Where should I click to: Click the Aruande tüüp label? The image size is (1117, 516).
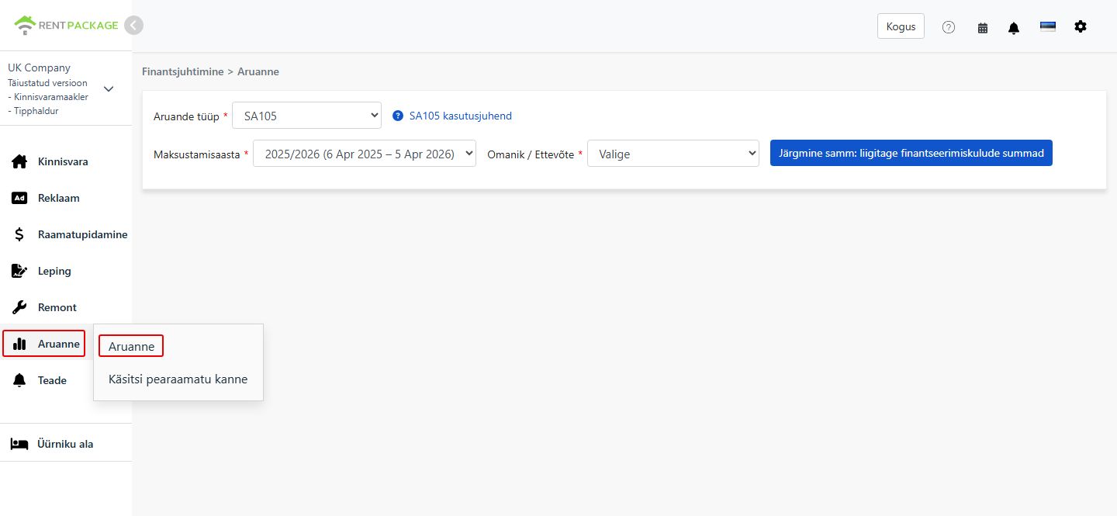(x=186, y=116)
